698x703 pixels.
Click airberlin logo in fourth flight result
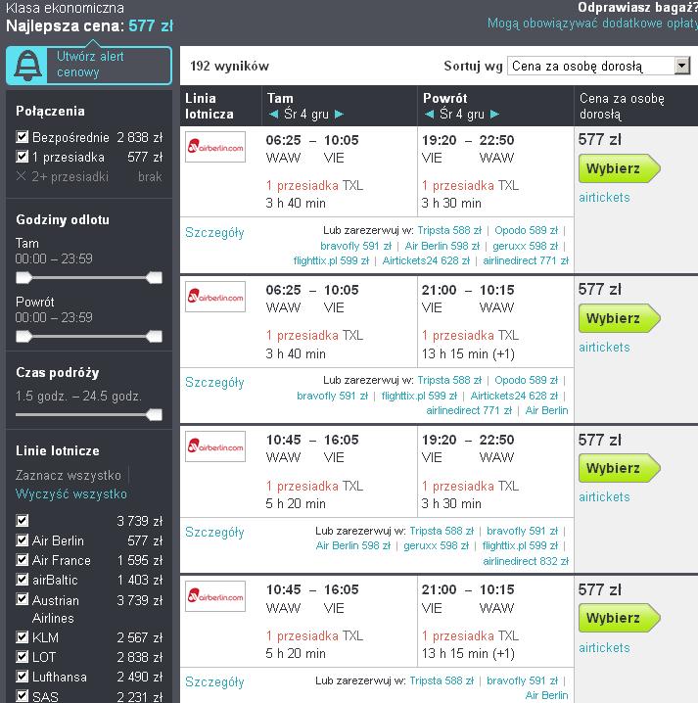[215, 596]
